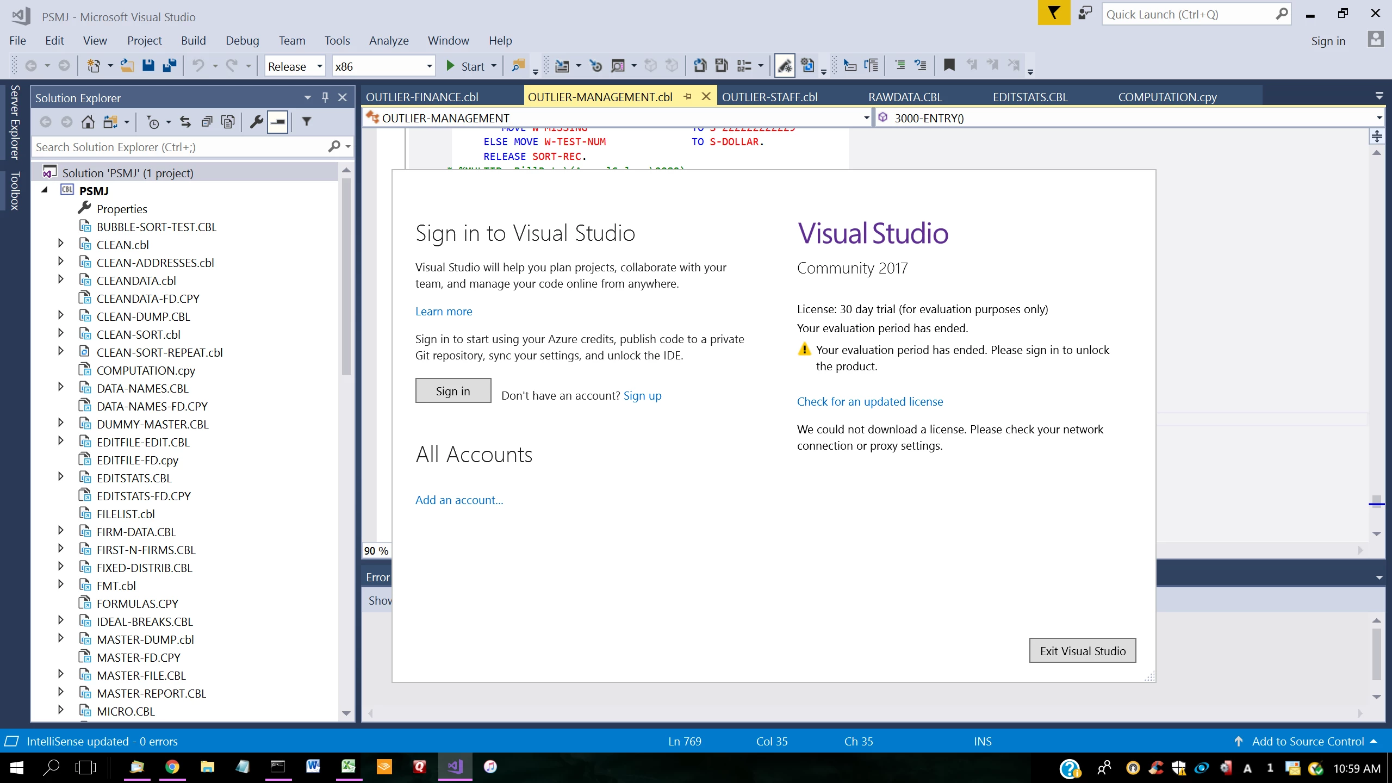The image size is (1392, 783).
Task: Open the Debug menu
Action: point(242,41)
